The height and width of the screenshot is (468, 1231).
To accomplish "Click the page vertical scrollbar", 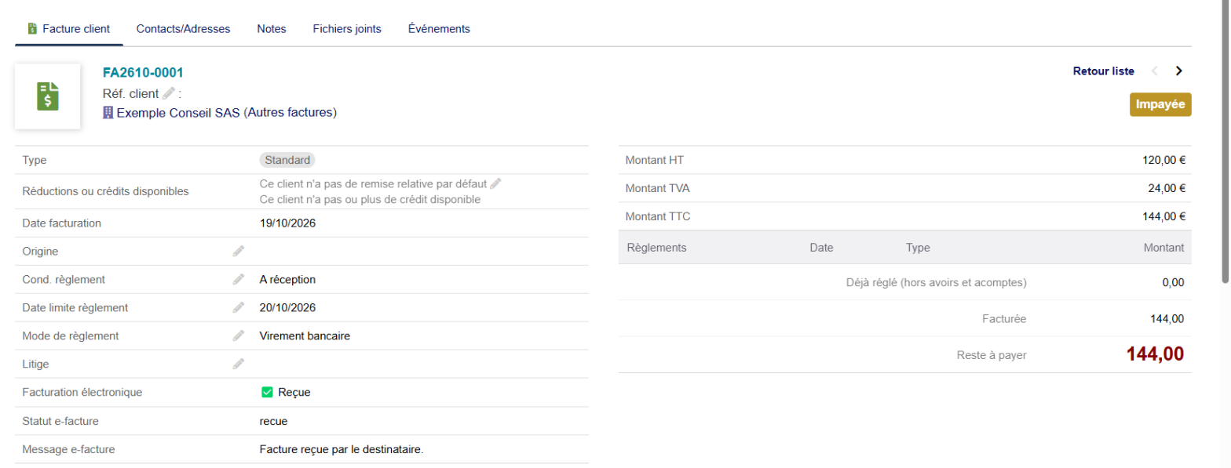I will pos(1226,141).
